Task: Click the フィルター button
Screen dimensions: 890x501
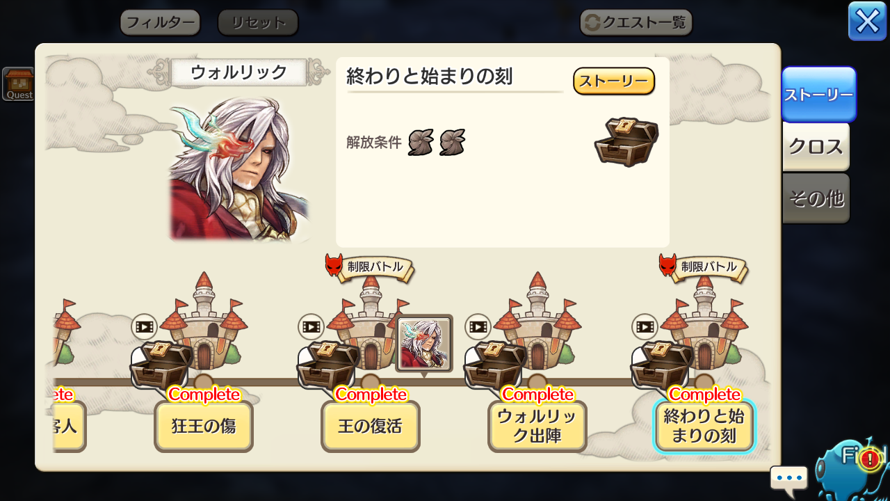Action: (x=160, y=22)
